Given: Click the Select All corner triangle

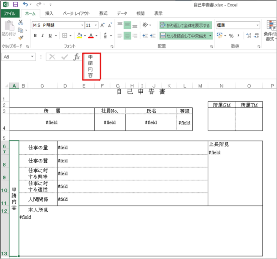Looking at the screenshot, I should [x=6, y=86].
